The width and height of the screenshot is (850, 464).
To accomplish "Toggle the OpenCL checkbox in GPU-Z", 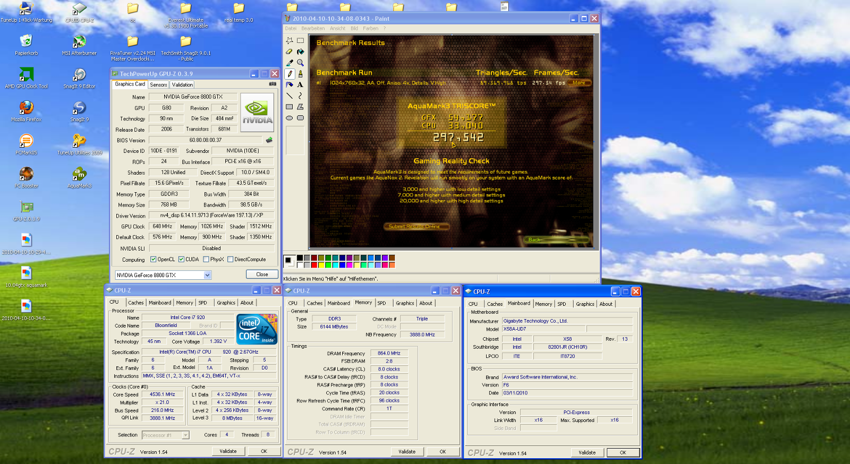I will point(154,260).
